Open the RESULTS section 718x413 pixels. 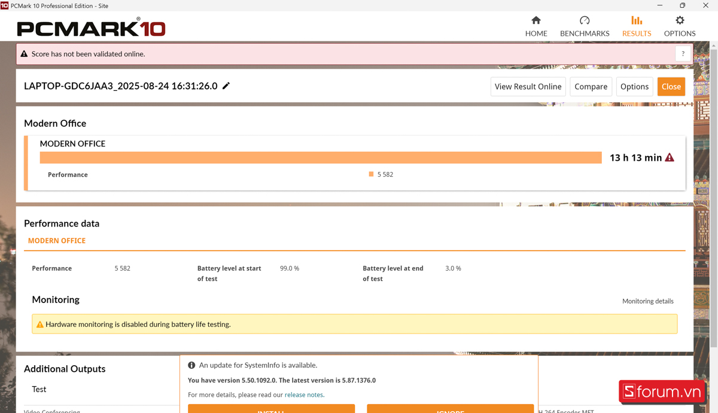pos(637,26)
